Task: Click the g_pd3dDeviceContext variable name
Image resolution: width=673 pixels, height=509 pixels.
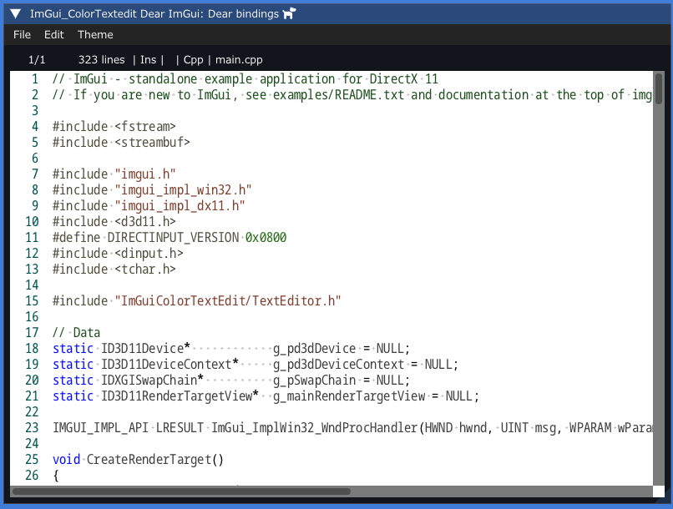Action: pyautogui.click(x=339, y=365)
